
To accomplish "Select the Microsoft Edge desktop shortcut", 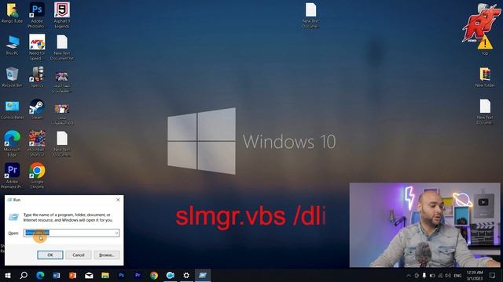I will (x=13, y=143).
